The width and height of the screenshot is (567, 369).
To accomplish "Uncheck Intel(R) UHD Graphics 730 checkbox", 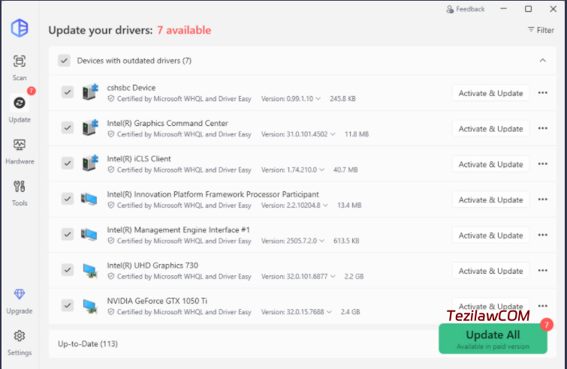I will pos(68,270).
